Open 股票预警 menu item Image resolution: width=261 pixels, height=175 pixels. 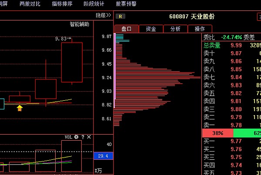click(x=126, y=4)
